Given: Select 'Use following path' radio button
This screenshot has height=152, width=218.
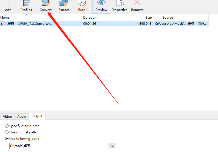Looking at the screenshot, I should click(x=7, y=139).
